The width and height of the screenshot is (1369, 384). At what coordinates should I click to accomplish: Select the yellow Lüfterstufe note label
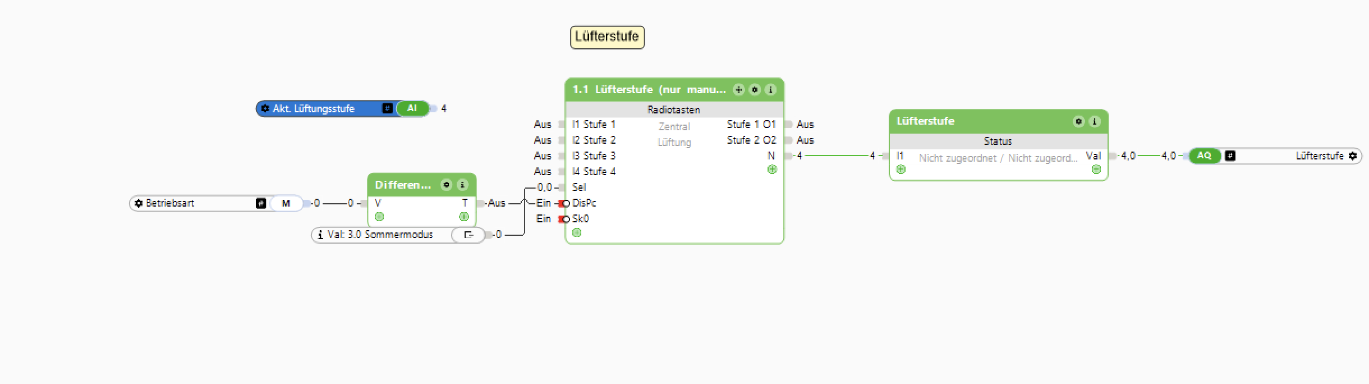point(607,37)
